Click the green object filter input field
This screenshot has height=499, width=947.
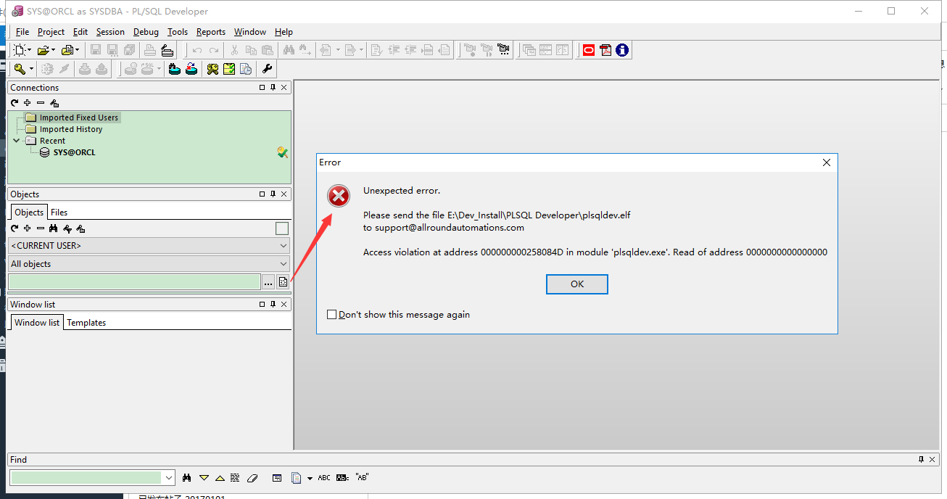coord(134,282)
